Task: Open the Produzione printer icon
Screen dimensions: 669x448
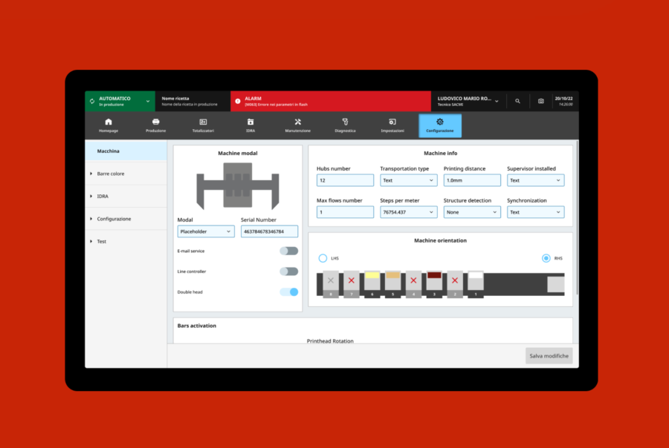Action: coord(156,122)
